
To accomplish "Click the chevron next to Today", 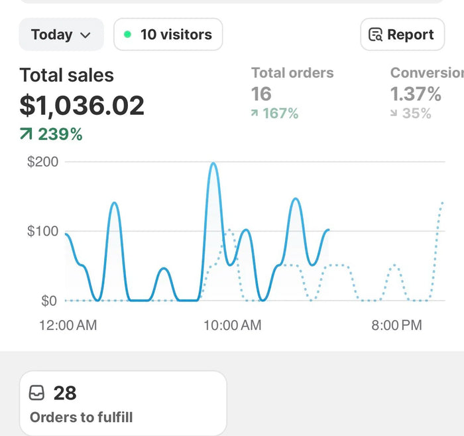I will click(86, 36).
